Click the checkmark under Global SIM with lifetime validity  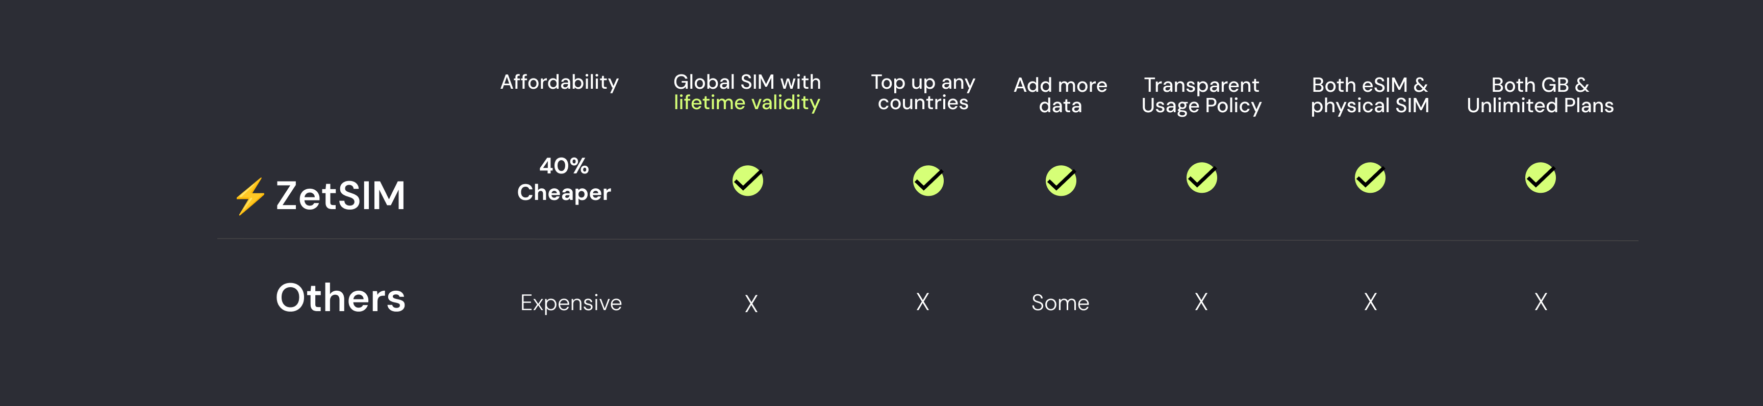pos(747,181)
